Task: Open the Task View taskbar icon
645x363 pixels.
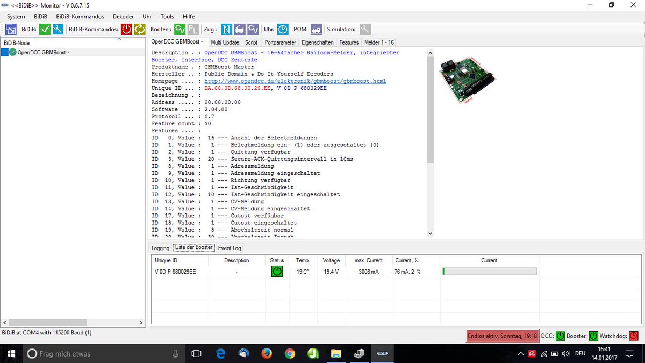Action: [196, 353]
